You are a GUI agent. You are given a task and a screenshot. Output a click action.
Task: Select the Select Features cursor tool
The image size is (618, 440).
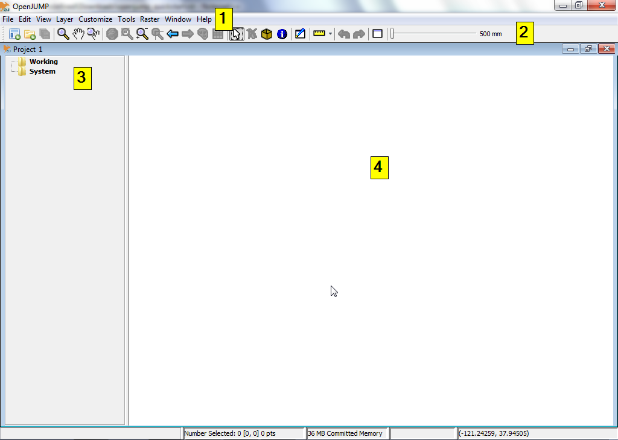click(x=237, y=34)
